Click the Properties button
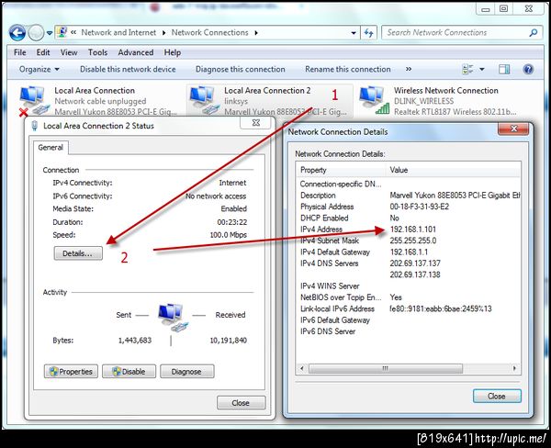Screen dimensions: 551x448 pos(71,372)
